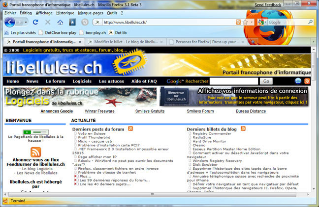Click the Smileys Gratuits ad link
This screenshot has height=207, width=319.
[150, 111]
